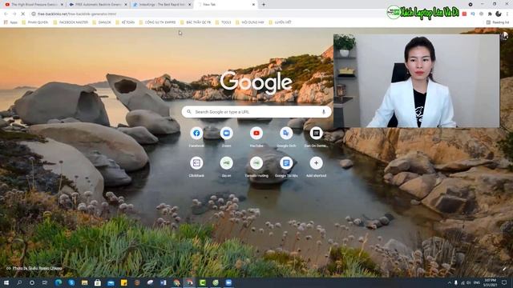Screen dimensions: 513x288
Task: Click the Customize this page pencil
Action: pyautogui.click(x=504, y=269)
